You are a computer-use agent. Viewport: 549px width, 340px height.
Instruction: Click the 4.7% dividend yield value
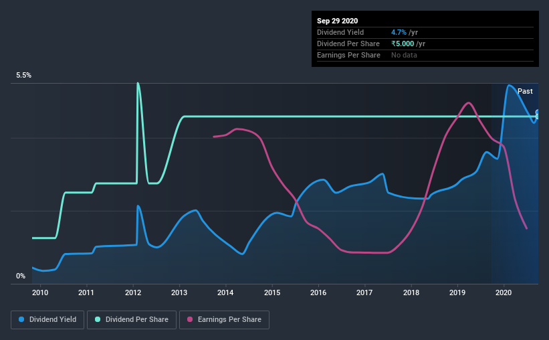(399, 32)
